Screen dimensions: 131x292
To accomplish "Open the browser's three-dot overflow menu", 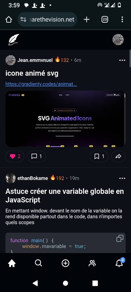I will point(122,19).
